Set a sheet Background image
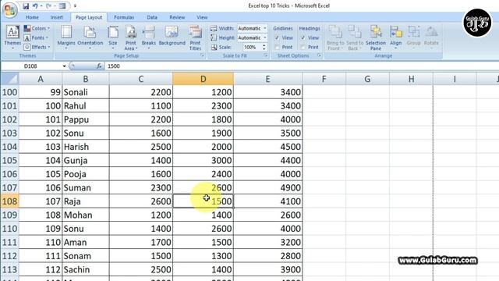499x281 pixels. (x=172, y=36)
